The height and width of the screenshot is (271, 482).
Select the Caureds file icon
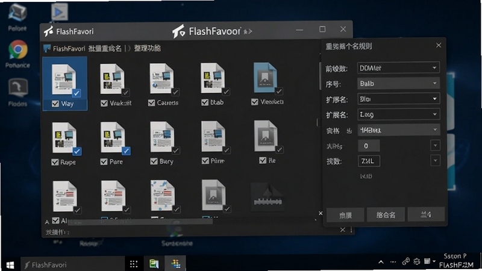pyautogui.click(x=161, y=79)
